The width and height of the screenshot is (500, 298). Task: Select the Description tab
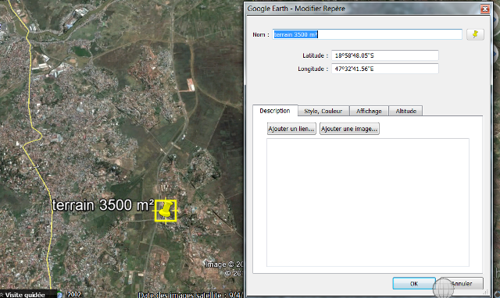point(275,111)
